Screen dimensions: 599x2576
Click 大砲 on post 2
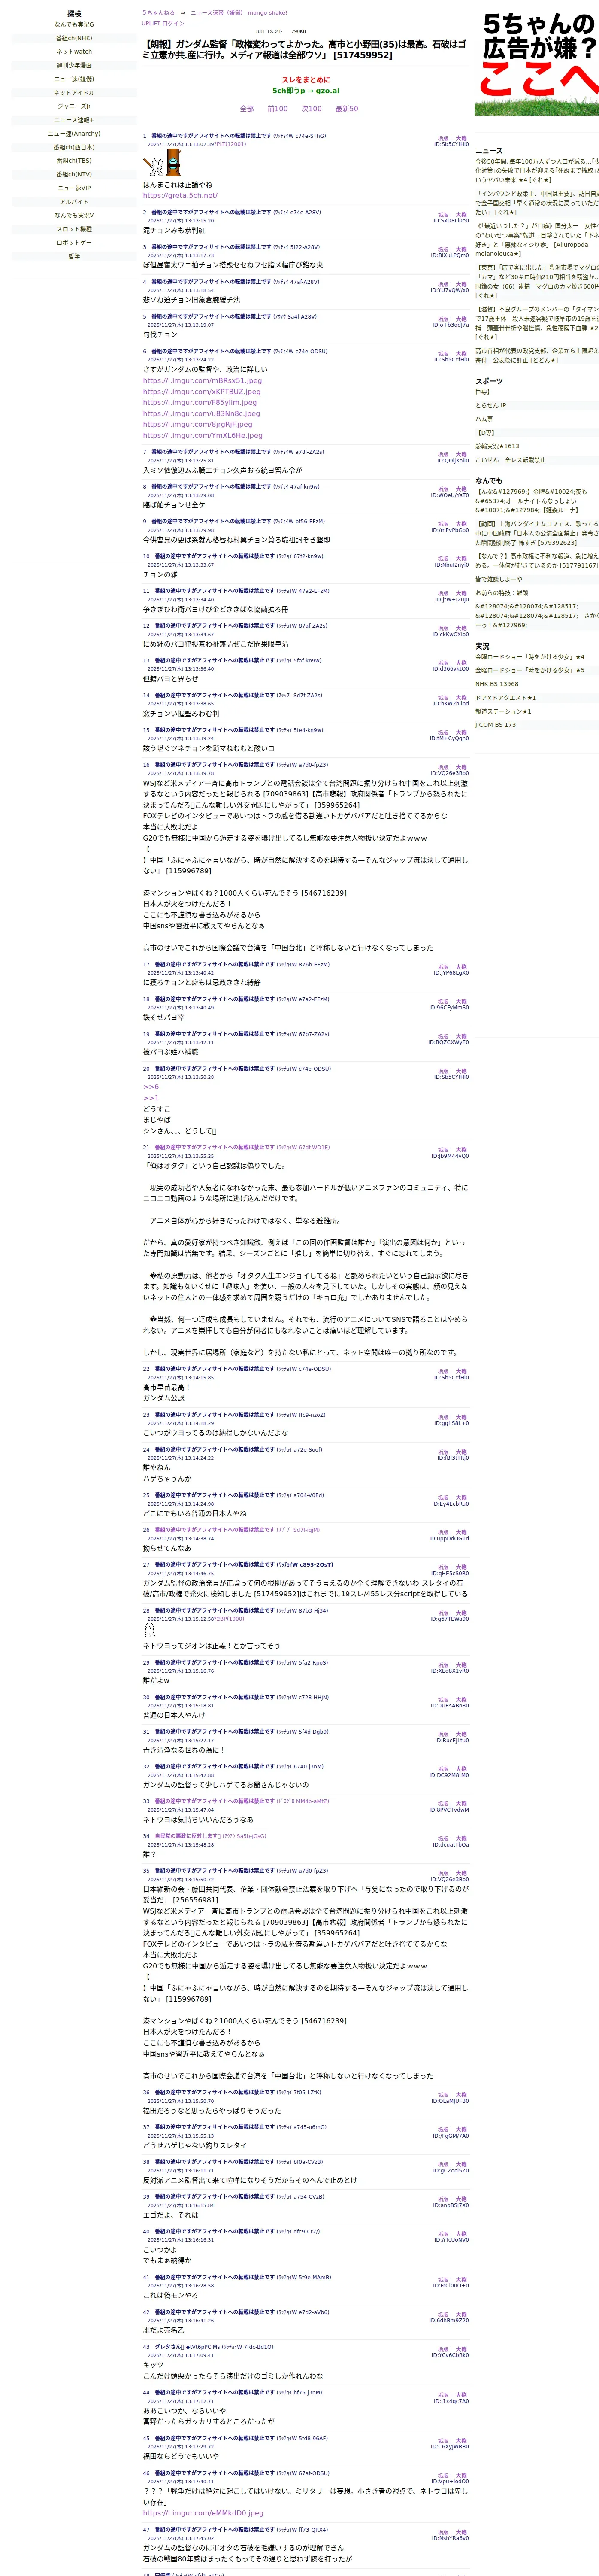(x=461, y=215)
